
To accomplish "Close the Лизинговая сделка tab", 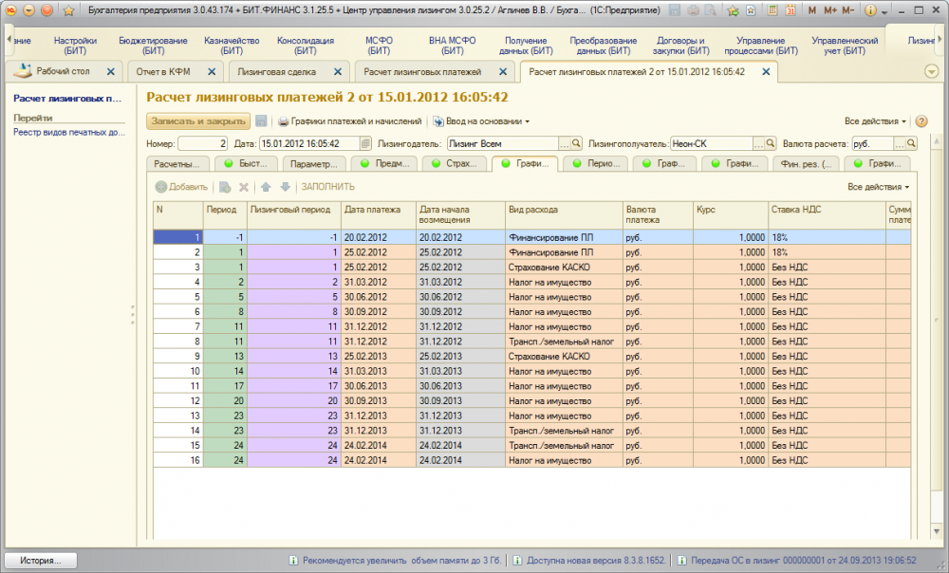I will pos(338,71).
